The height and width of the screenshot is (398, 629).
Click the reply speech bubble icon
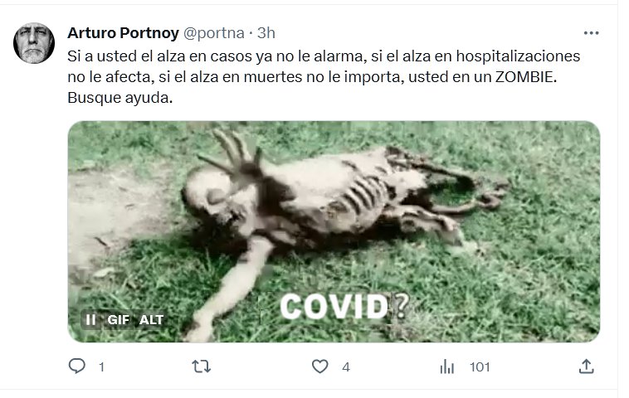pyautogui.click(x=77, y=366)
